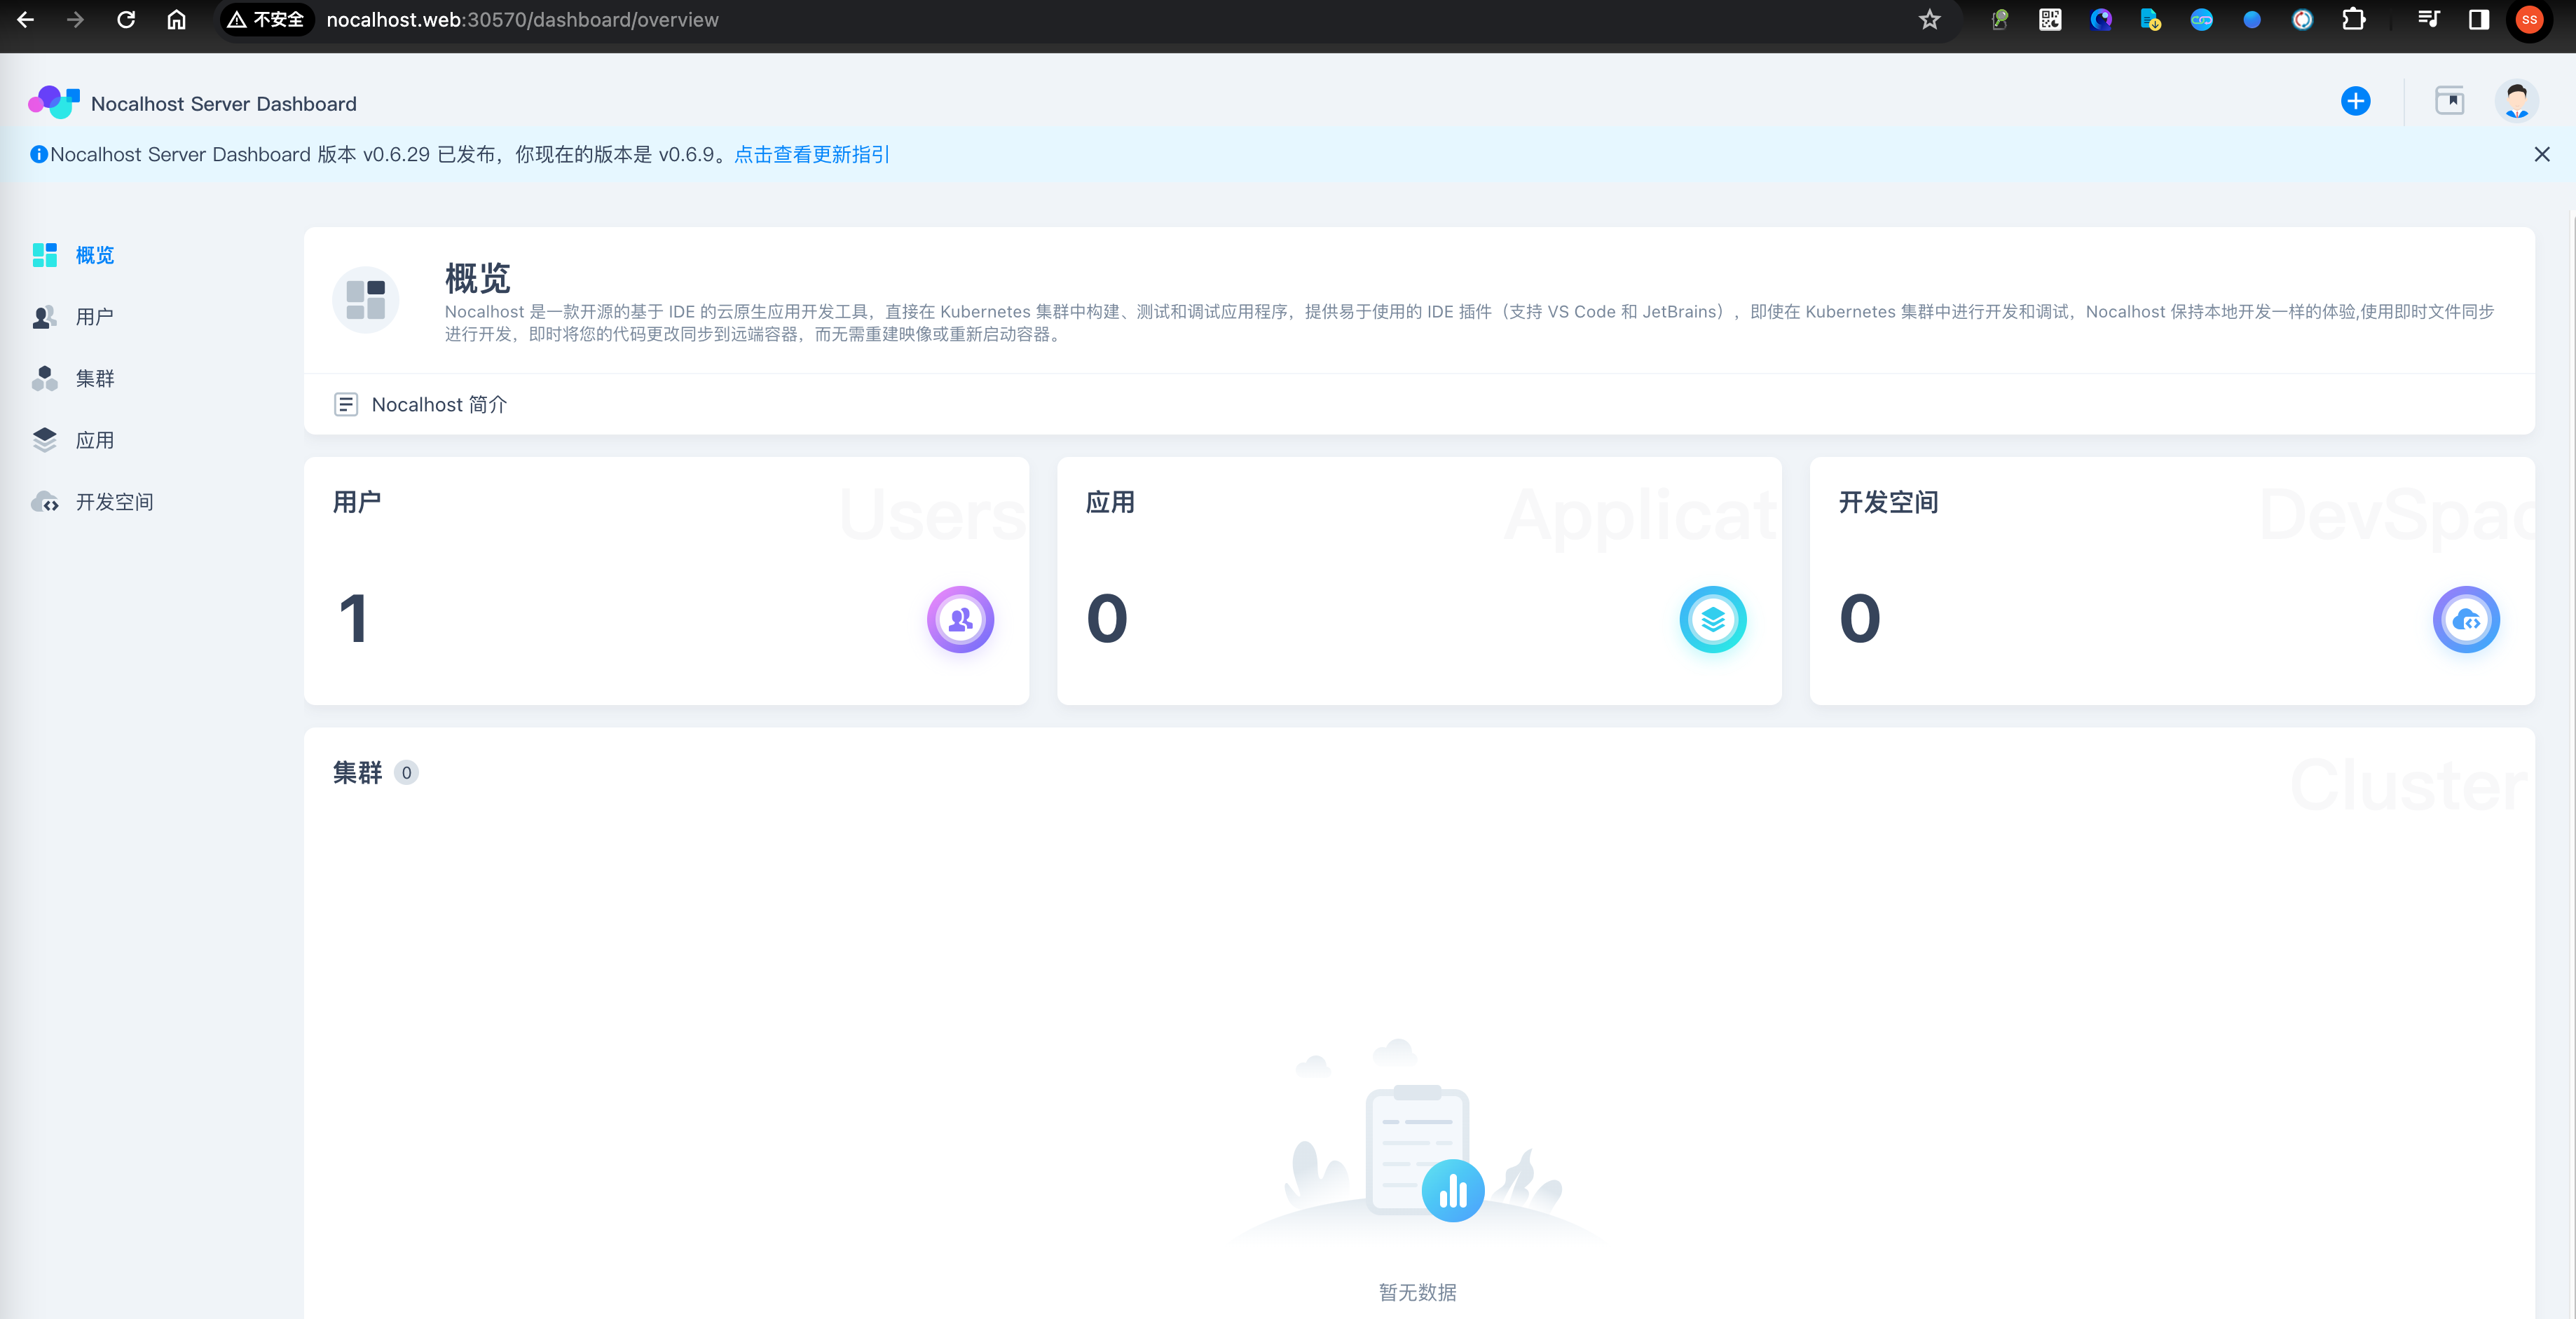Click the cluster count badge 0
2576x1319 pixels.
coord(406,772)
